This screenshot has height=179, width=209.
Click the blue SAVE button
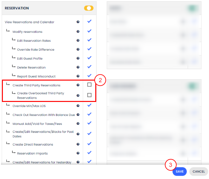pos(179,171)
